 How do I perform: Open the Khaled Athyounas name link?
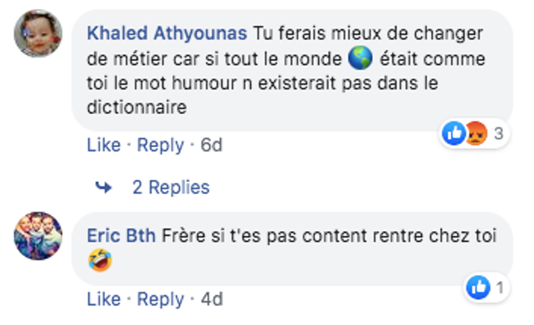pos(167,34)
